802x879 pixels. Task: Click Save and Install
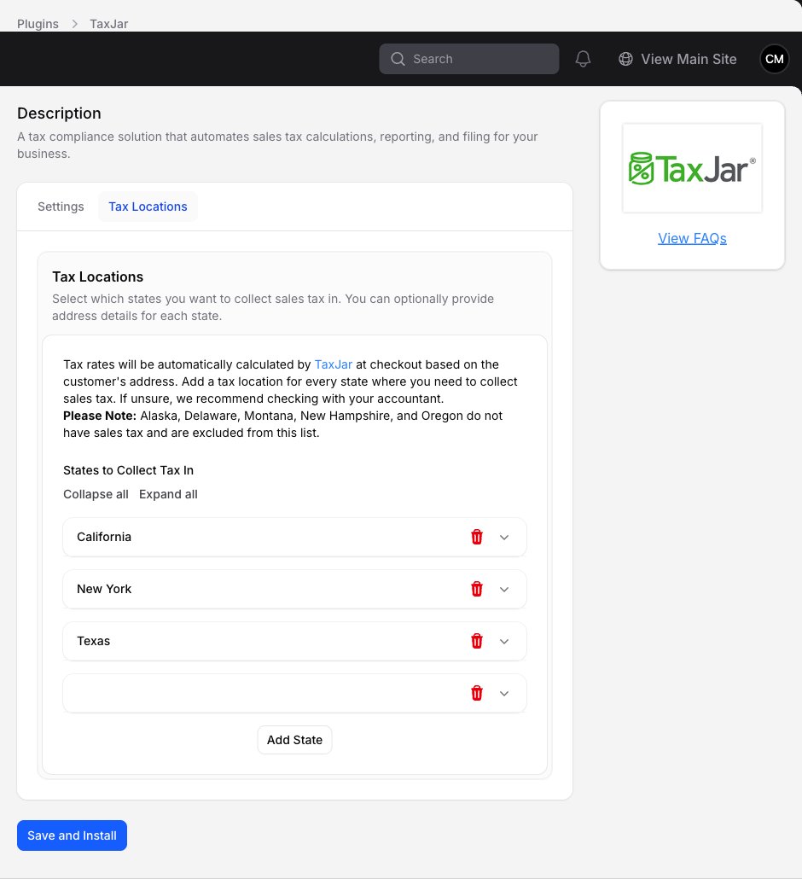point(72,835)
